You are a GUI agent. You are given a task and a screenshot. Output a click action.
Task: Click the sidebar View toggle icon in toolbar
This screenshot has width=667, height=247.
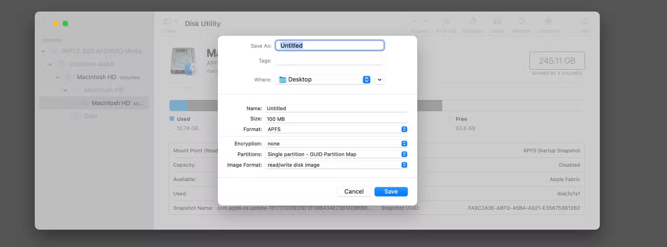(x=167, y=21)
